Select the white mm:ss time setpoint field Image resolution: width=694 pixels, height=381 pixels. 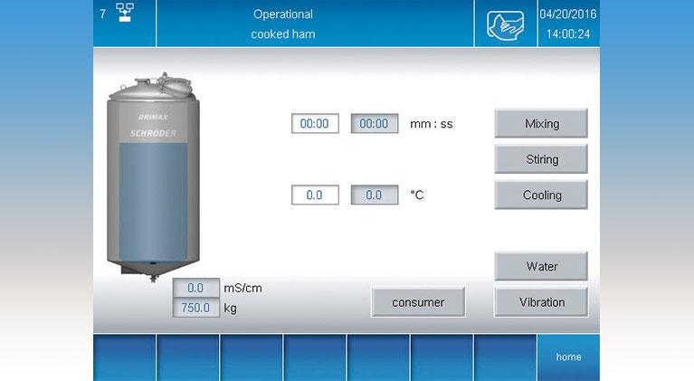click(315, 124)
